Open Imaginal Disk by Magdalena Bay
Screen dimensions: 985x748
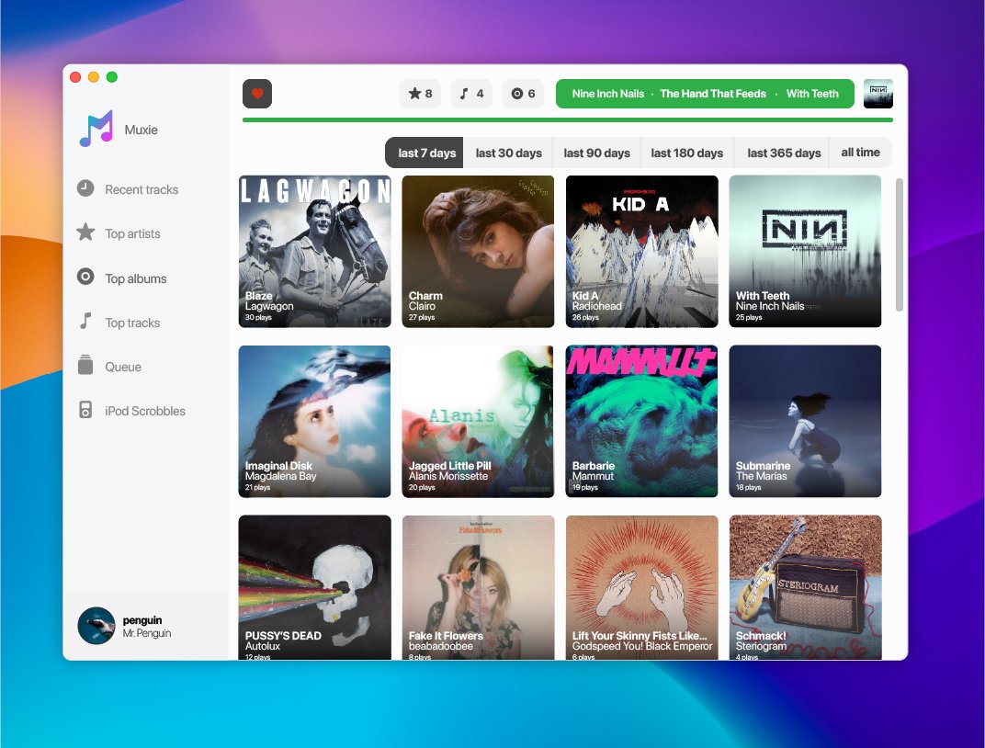(315, 422)
